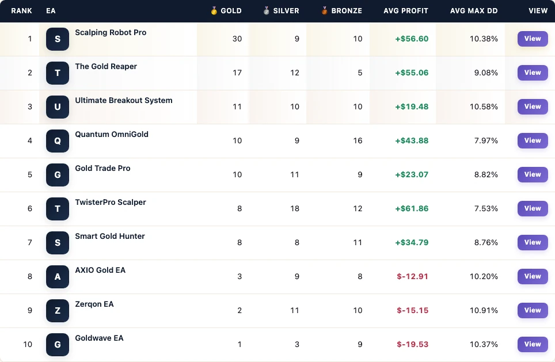The width and height of the screenshot is (555, 362).
Task: Click the +$43.88 average profit value
Action: (x=412, y=141)
